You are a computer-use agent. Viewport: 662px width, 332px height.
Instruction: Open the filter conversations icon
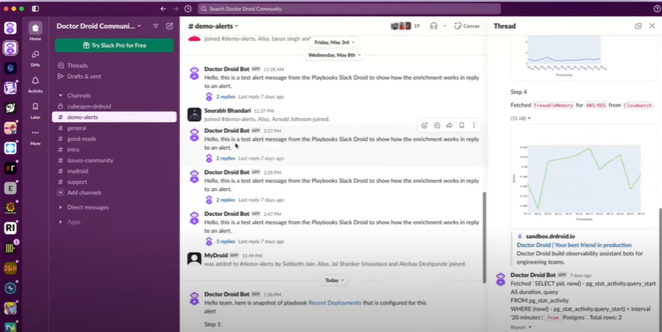[x=156, y=26]
